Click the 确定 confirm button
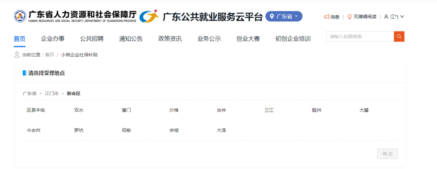This screenshot has height=169, width=437. click(387, 154)
